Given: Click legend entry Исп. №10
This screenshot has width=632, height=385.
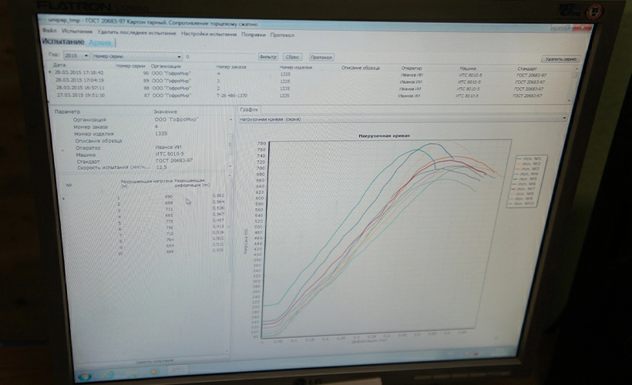Looking at the screenshot, I should pos(523,204).
